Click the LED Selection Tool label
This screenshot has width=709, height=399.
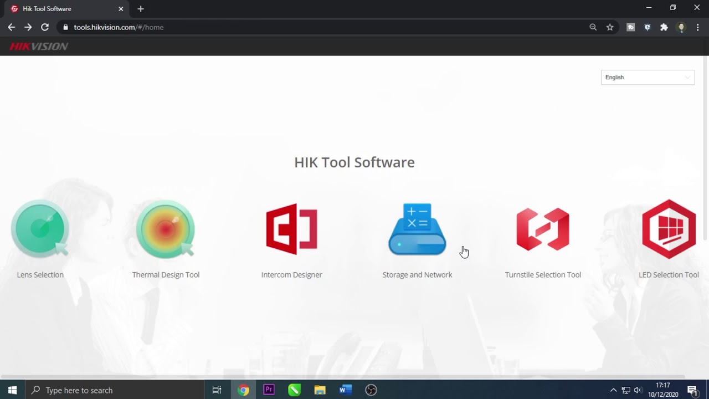click(x=669, y=275)
